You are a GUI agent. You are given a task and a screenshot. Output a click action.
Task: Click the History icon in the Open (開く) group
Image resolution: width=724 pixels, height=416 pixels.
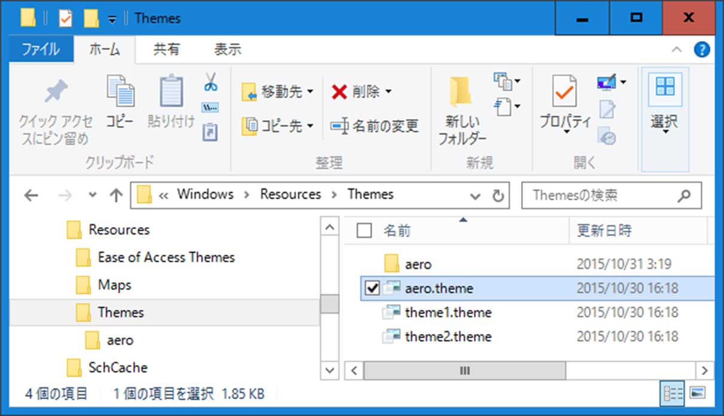point(608,136)
